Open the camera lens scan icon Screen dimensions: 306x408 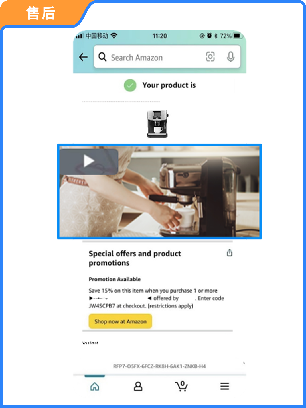[210, 57]
